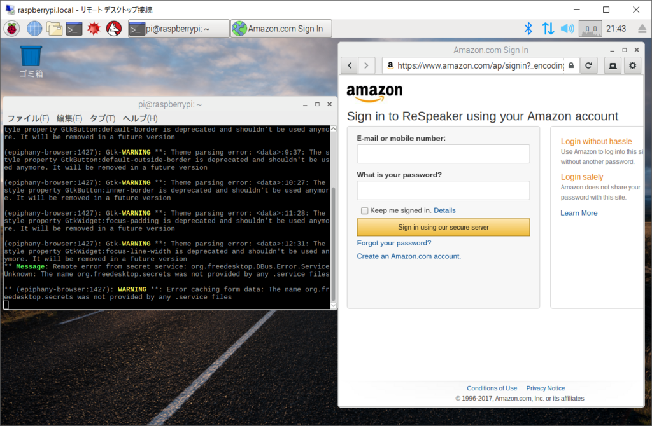Open the ヘルプ(H) menu in the terminal

(x=140, y=119)
